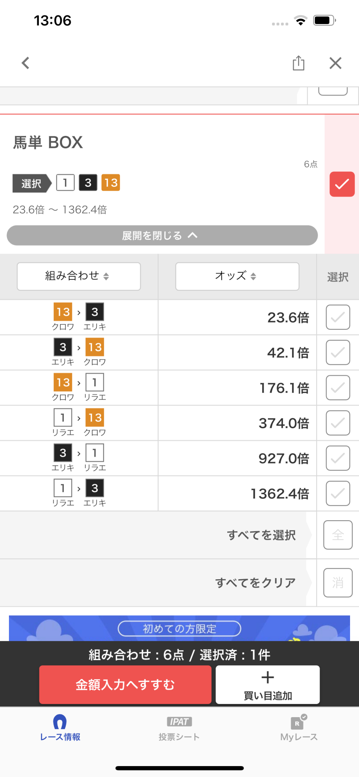Switch to the IPAT 投票シート tab

[179, 728]
